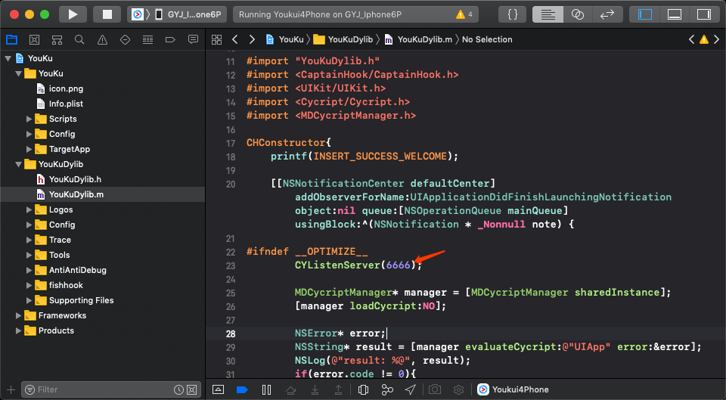Image resolution: width=726 pixels, height=400 pixels.
Task: Toggle source-control status filter icon
Action: pos(191,390)
